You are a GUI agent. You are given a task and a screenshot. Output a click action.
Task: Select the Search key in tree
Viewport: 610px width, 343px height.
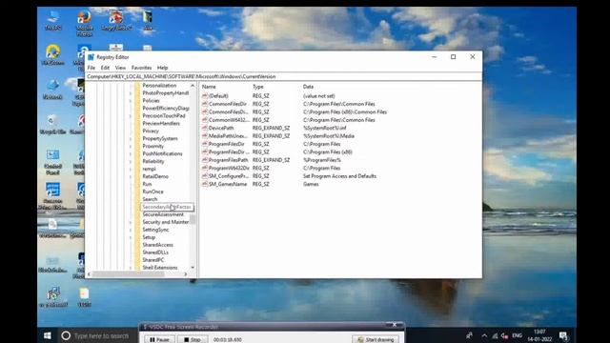(x=150, y=199)
